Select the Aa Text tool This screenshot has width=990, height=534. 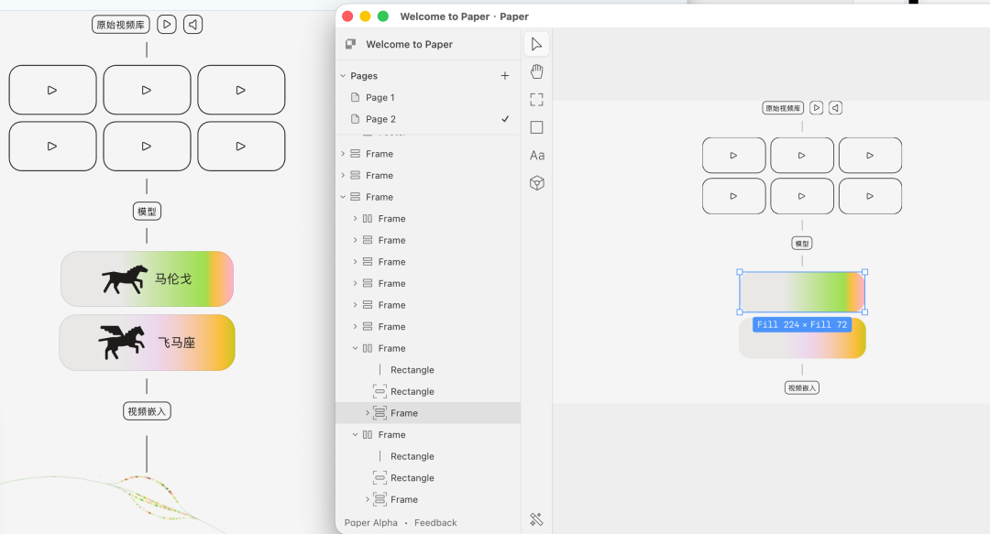pyautogui.click(x=536, y=156)
